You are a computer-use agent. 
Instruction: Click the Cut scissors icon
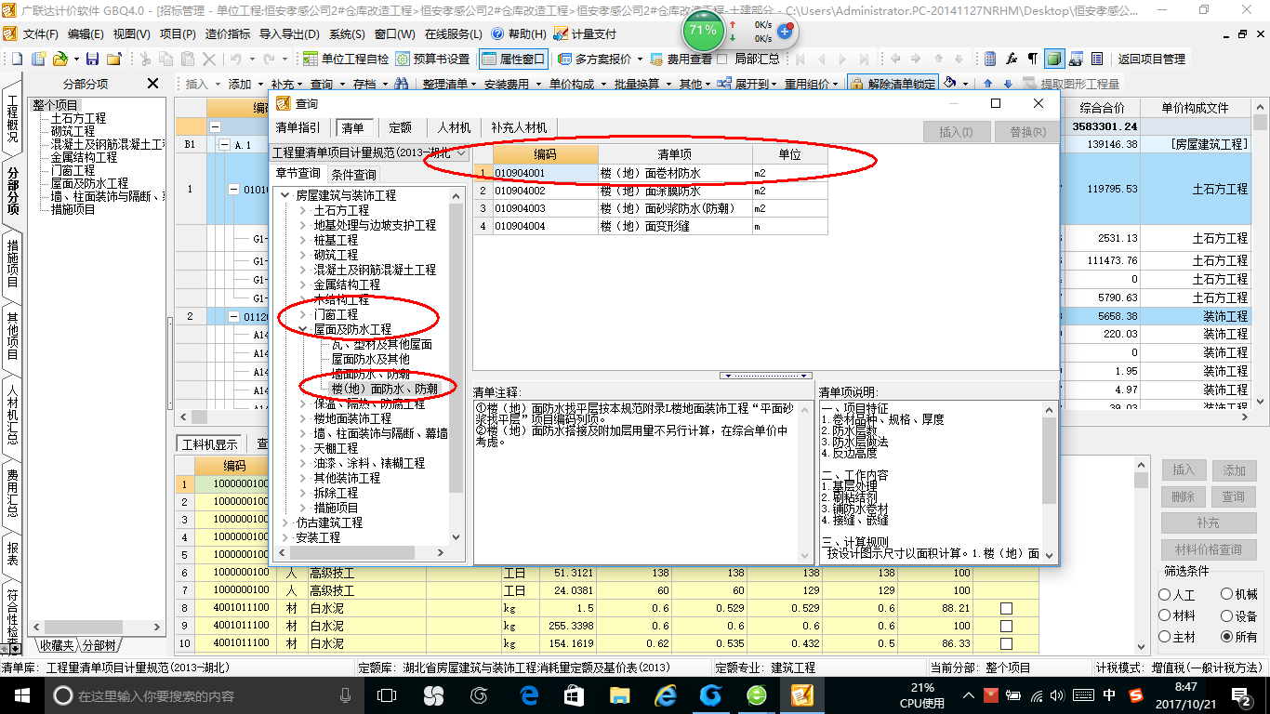click(145, 59)
